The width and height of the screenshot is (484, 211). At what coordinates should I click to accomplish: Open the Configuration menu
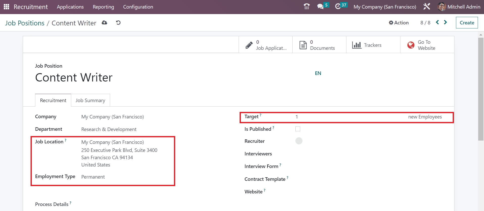click(138, 7)
